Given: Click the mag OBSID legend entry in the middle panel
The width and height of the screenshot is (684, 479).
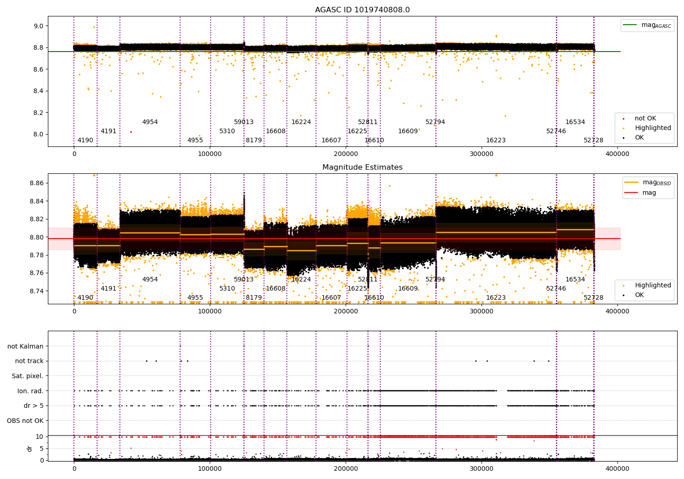Looking at the screenshot, I should 657,182.
